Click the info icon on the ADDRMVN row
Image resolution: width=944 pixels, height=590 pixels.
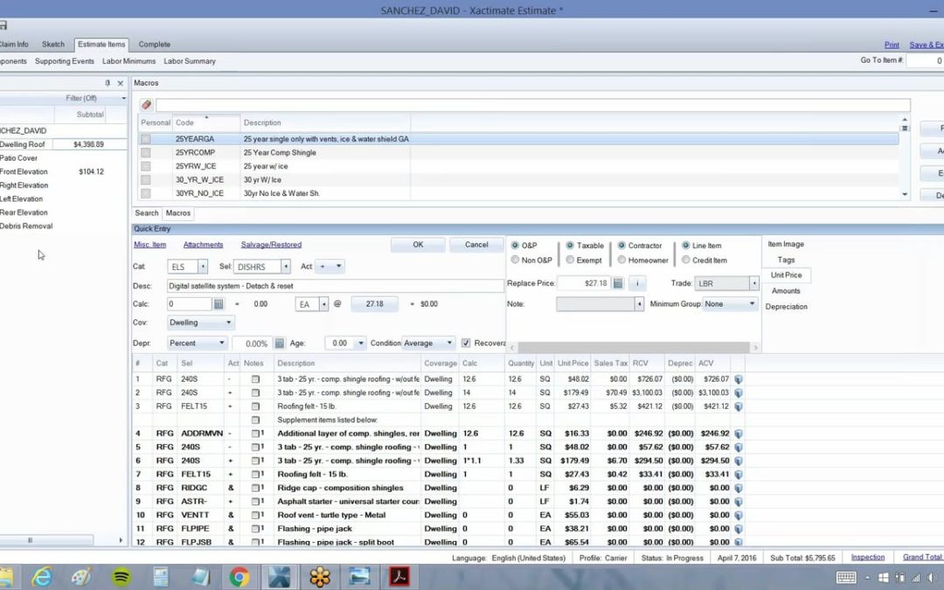point(738,434)
